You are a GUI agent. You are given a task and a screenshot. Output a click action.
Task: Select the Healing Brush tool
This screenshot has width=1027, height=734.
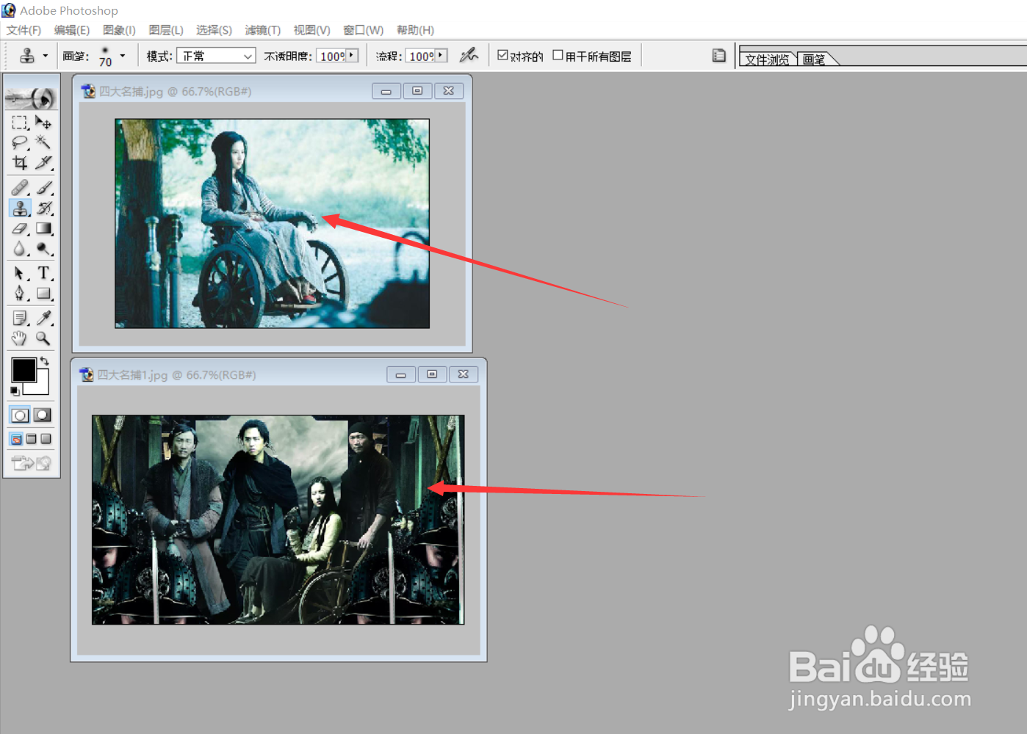[20, 188]
